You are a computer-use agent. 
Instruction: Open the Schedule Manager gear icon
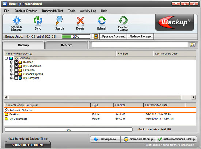click(x=17, y=20)
